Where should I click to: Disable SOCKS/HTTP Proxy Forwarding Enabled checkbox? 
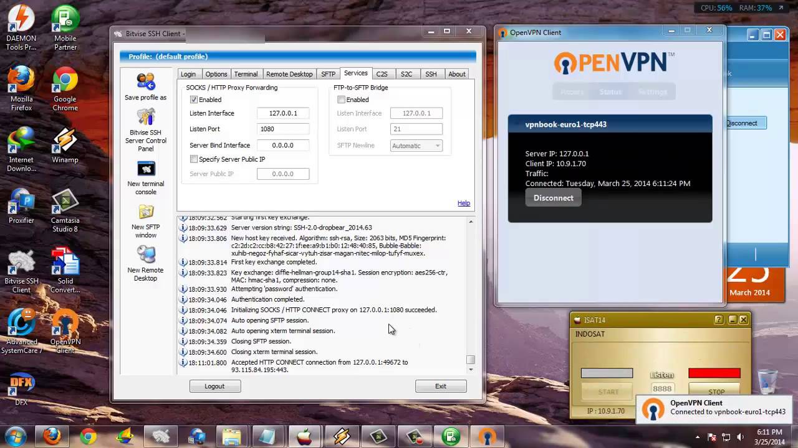click(194, 100)
